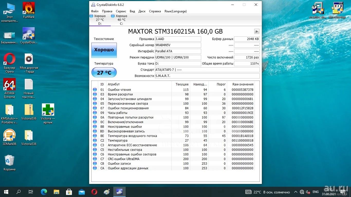351x197 pixels.
Task: Open Этот компьютер desktop icon
Action: [10, 13]
